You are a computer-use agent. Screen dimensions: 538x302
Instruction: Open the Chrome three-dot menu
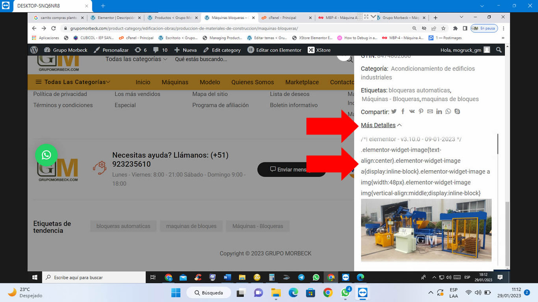tap(504, 28)
